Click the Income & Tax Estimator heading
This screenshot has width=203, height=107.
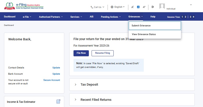coord(21,102)
